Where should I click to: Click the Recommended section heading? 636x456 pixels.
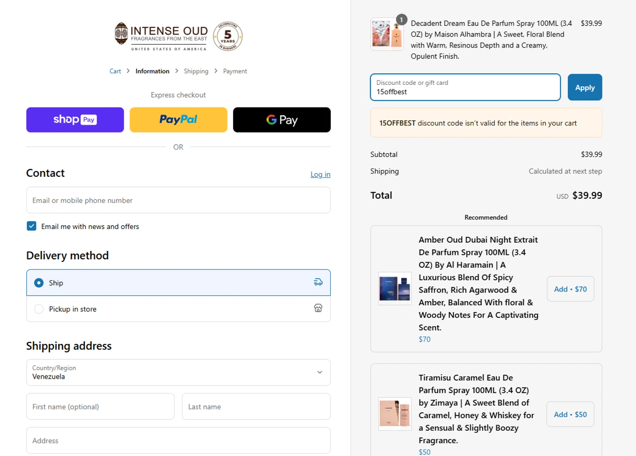[486, 217]
